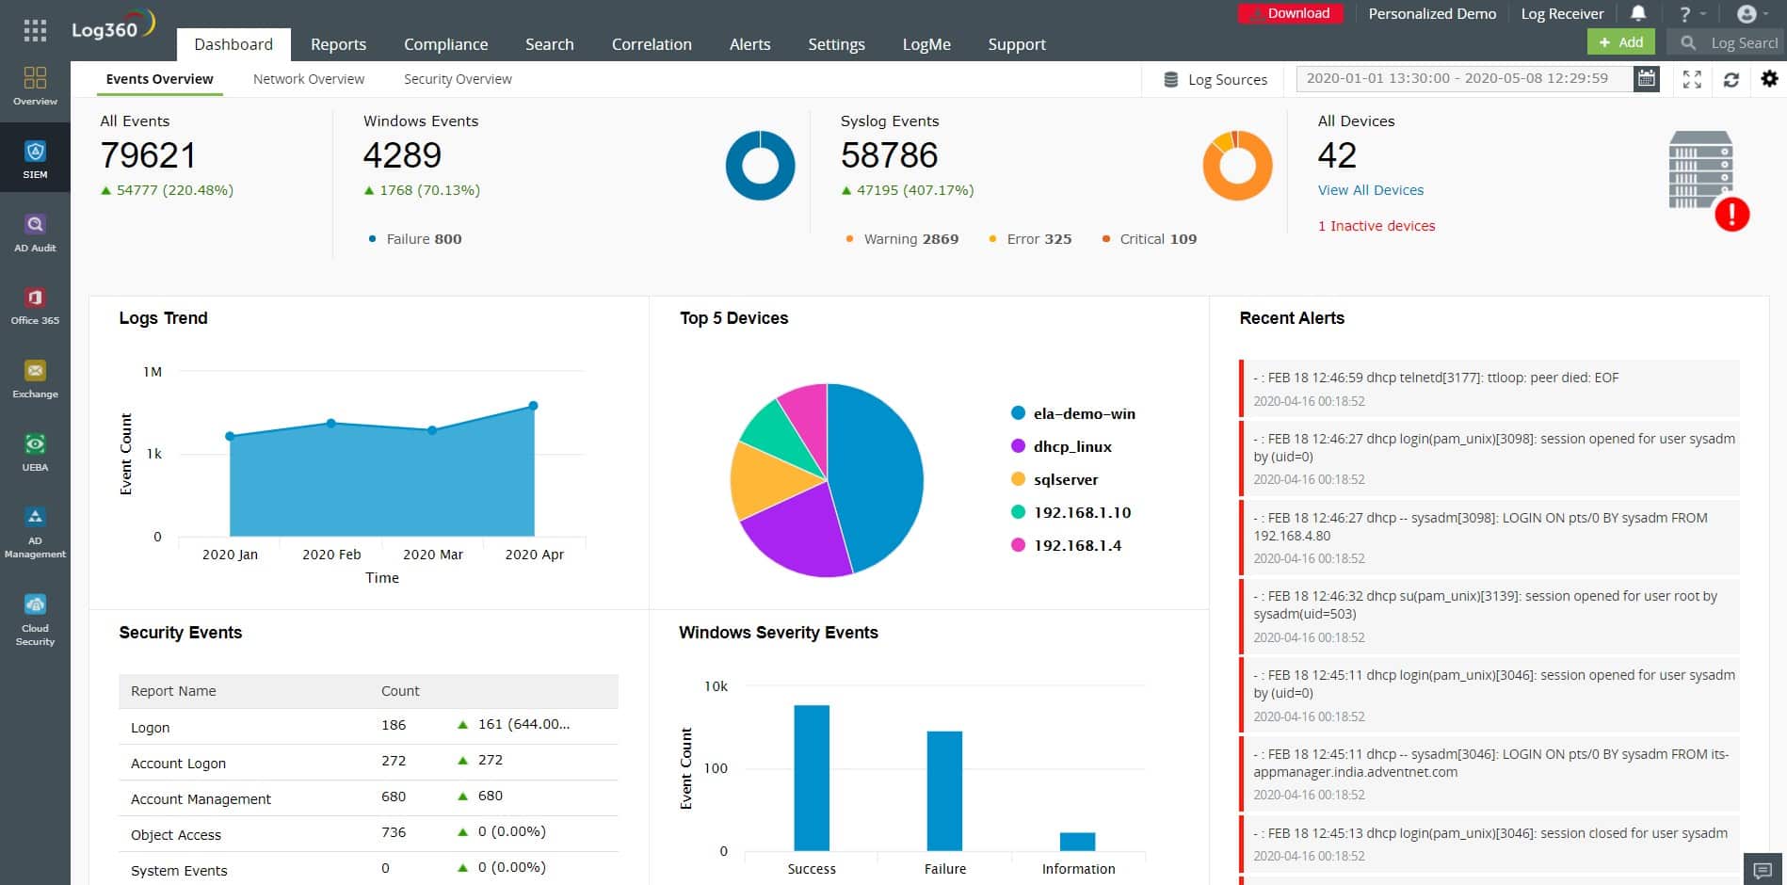Open the AD Management sidebar module
Image resolution: width=1787 pixels, height=885 pixels.
pyautogui.click(x=35, y=532)
